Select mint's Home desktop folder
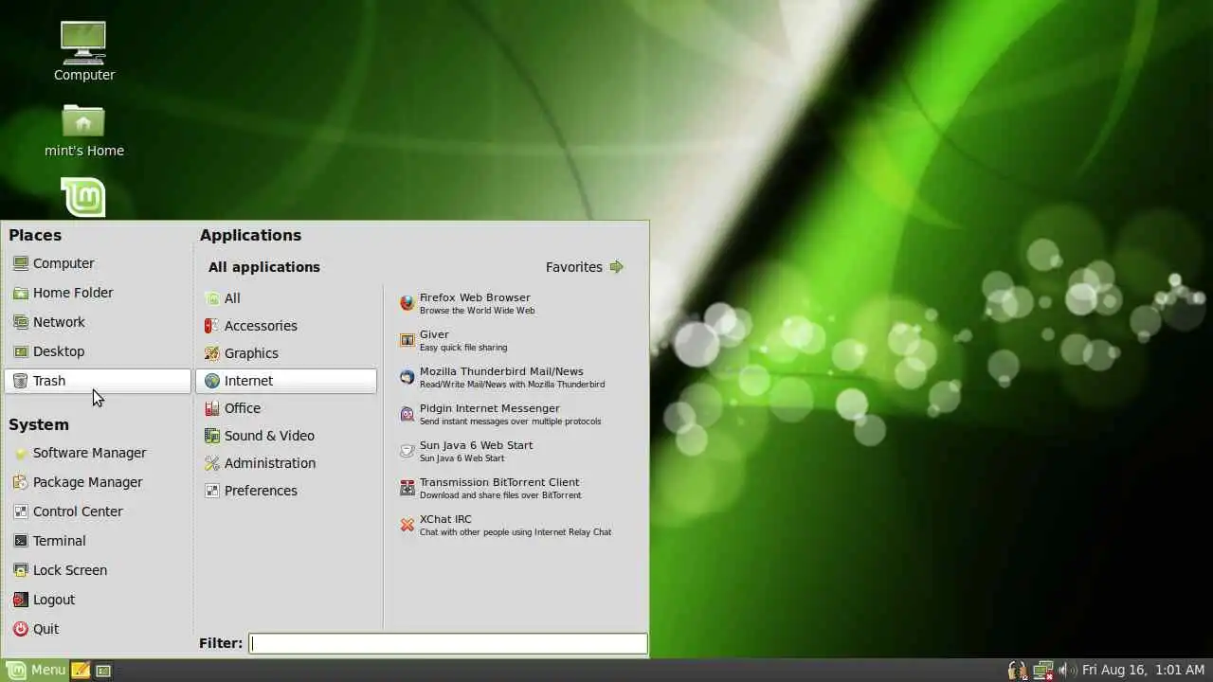Image resolution: width=1213 pixels, height=682 pixels. [84, 130]
